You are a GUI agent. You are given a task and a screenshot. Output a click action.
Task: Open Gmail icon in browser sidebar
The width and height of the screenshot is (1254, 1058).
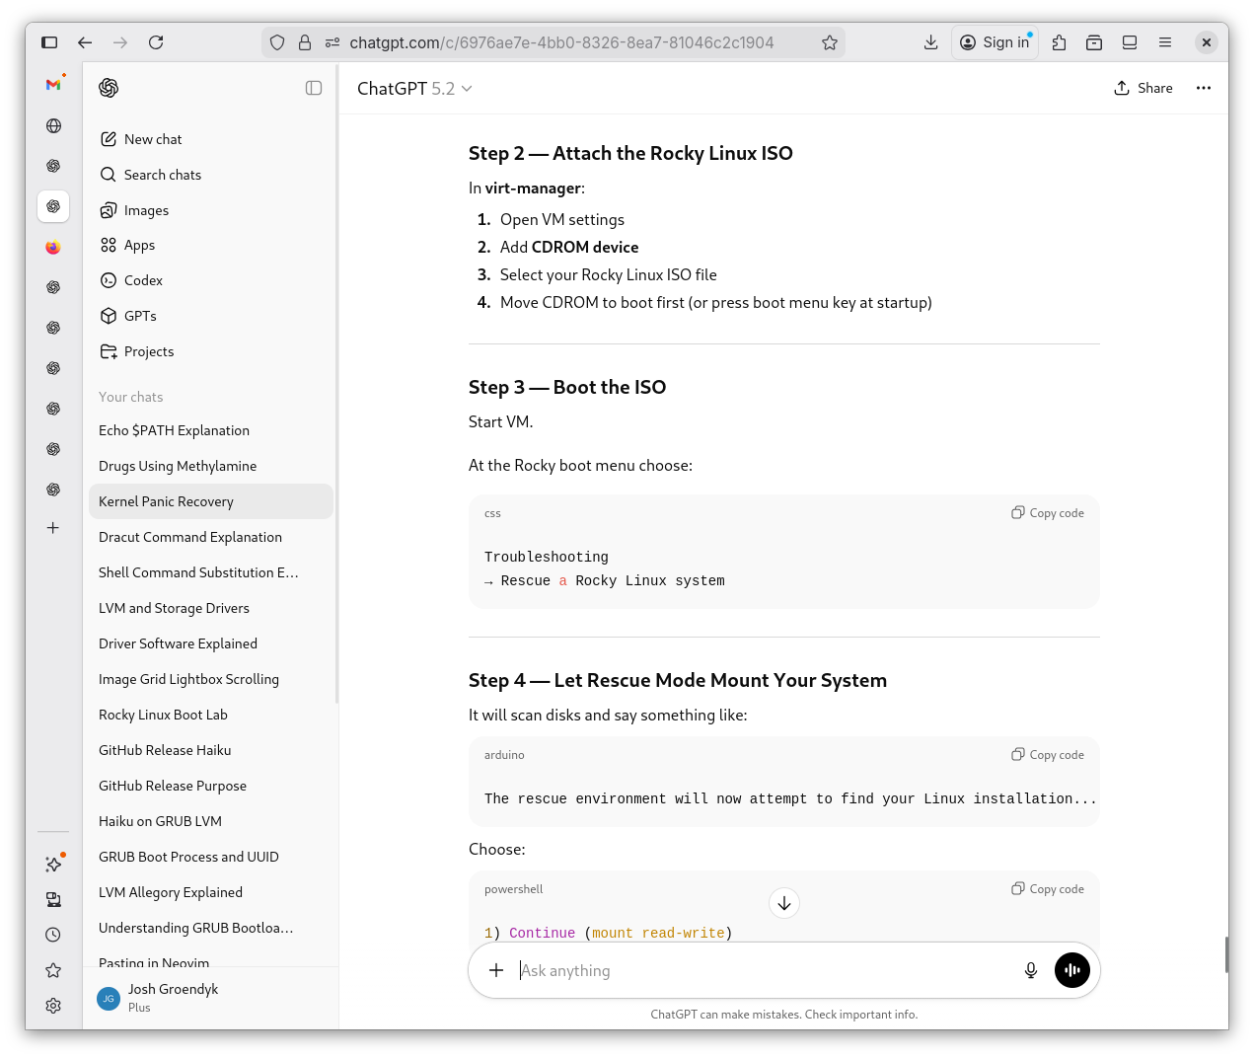click(53, 85)
